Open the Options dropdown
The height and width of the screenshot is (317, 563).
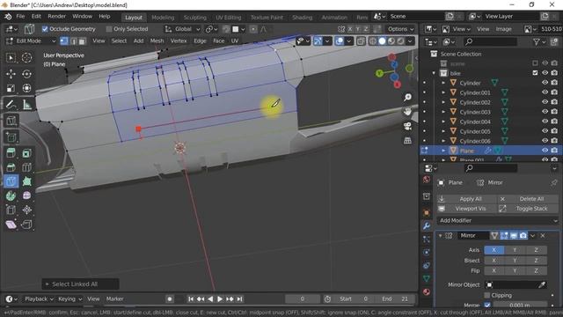(400, 29)
